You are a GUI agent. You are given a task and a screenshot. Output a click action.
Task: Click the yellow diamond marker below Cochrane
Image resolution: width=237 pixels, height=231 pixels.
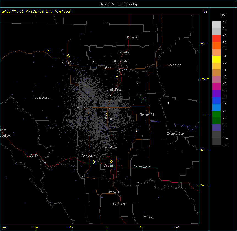(93, 162)
